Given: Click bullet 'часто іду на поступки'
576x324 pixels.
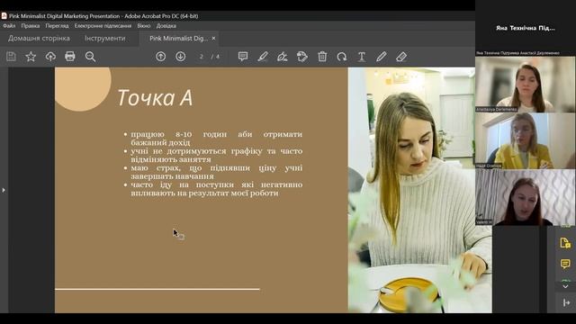Looking at the screenshot, I should (x=217, y=189).
